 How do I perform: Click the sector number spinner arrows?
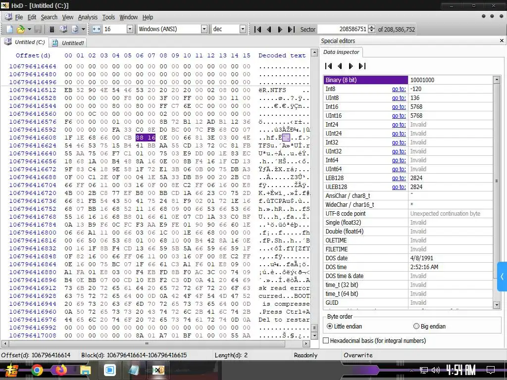click(372, 29)
